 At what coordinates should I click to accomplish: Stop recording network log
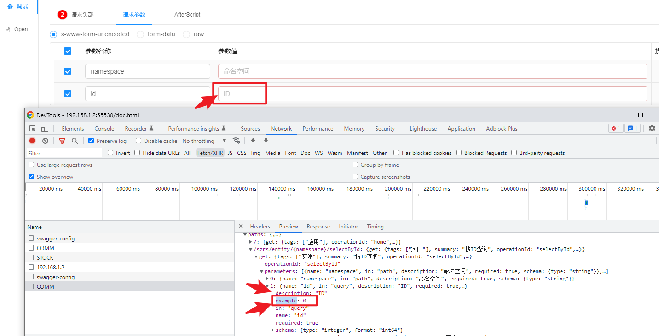coord(32,141)
